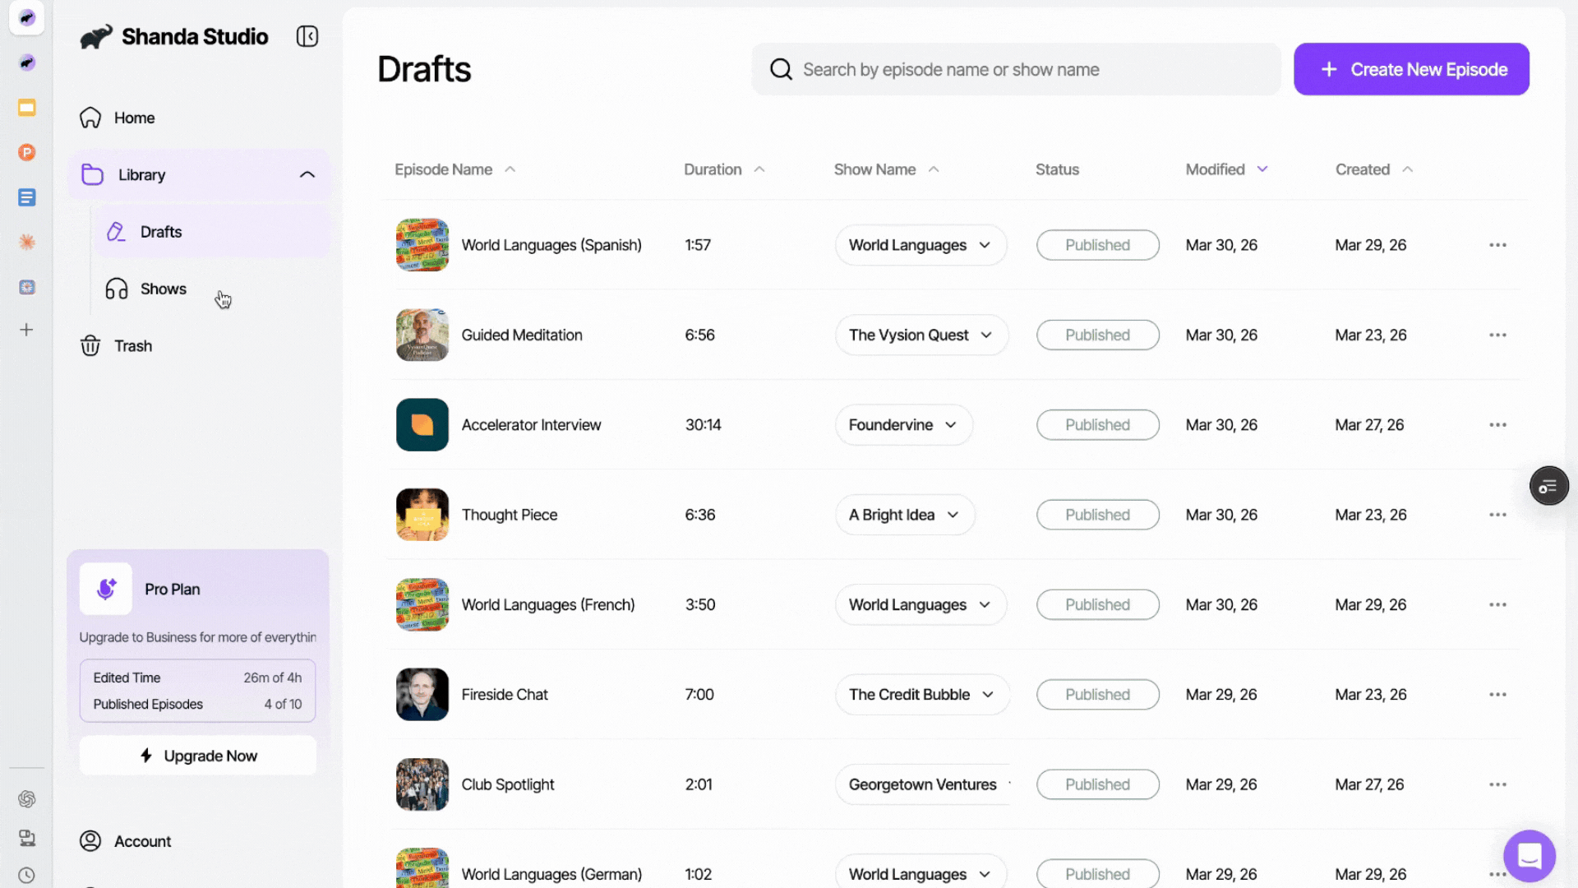Viewport: 1578px width, 888px height.
Task: Open The Vysion Quest show dropdown
Action: [x=920, y=335]
